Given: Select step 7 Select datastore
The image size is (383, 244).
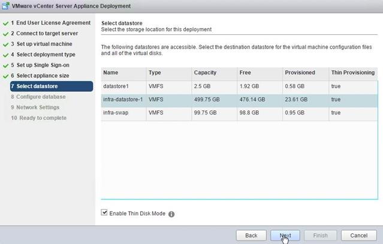Looking at the screenshot, I should [52, 86].
